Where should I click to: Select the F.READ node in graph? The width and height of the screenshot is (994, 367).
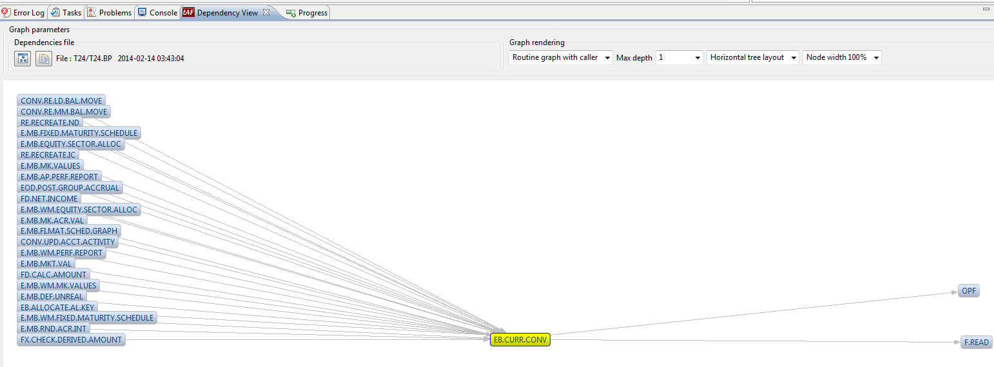coord(976,343)
